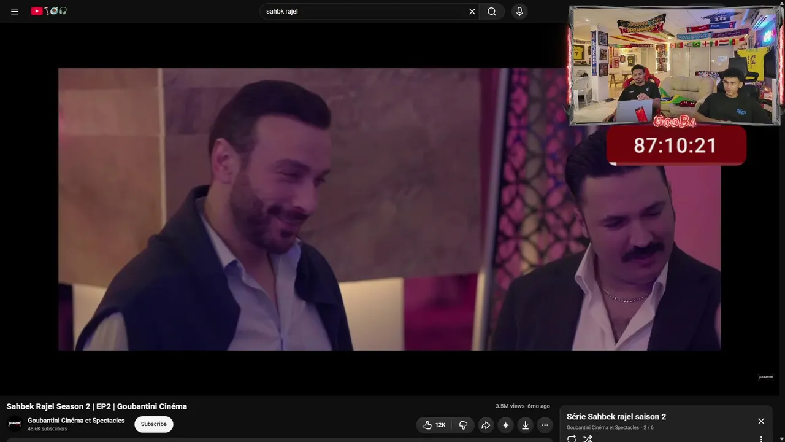This screenshot has width=785, height=442.
Task: Close the playlist panel
Action: point(761,421)
